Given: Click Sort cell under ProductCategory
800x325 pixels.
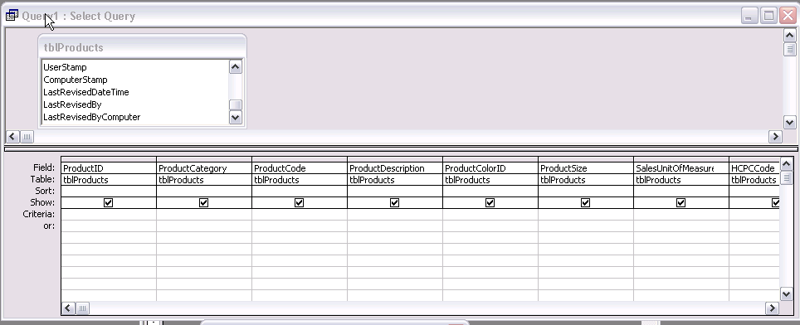Looking at the screenshot, I should (204, 191).
